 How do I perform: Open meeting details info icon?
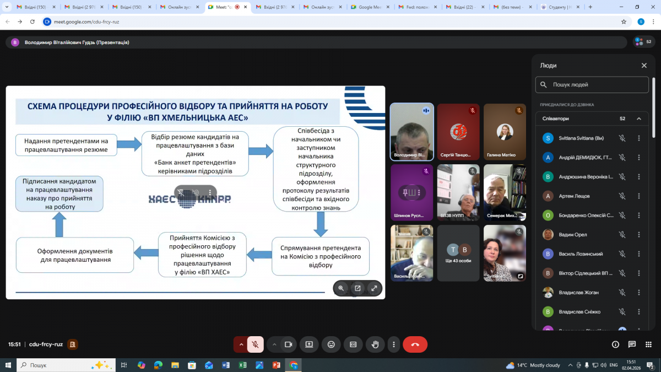click(615, 344)
